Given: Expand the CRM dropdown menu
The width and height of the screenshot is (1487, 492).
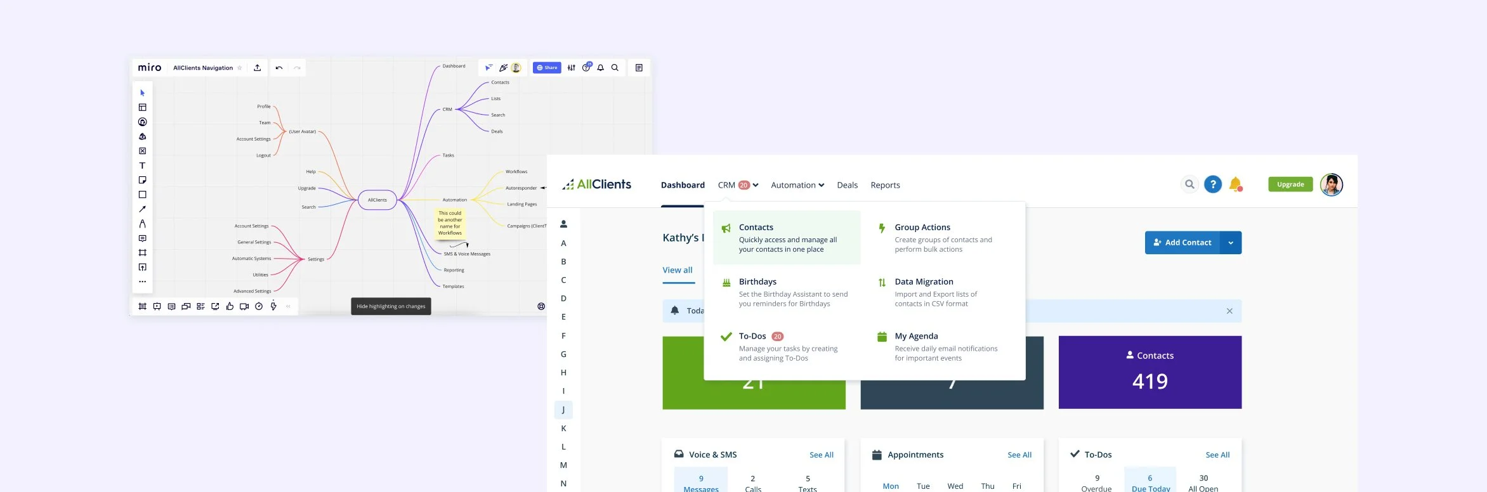Looking at the screenshot, I should click(x=738, y=185).
